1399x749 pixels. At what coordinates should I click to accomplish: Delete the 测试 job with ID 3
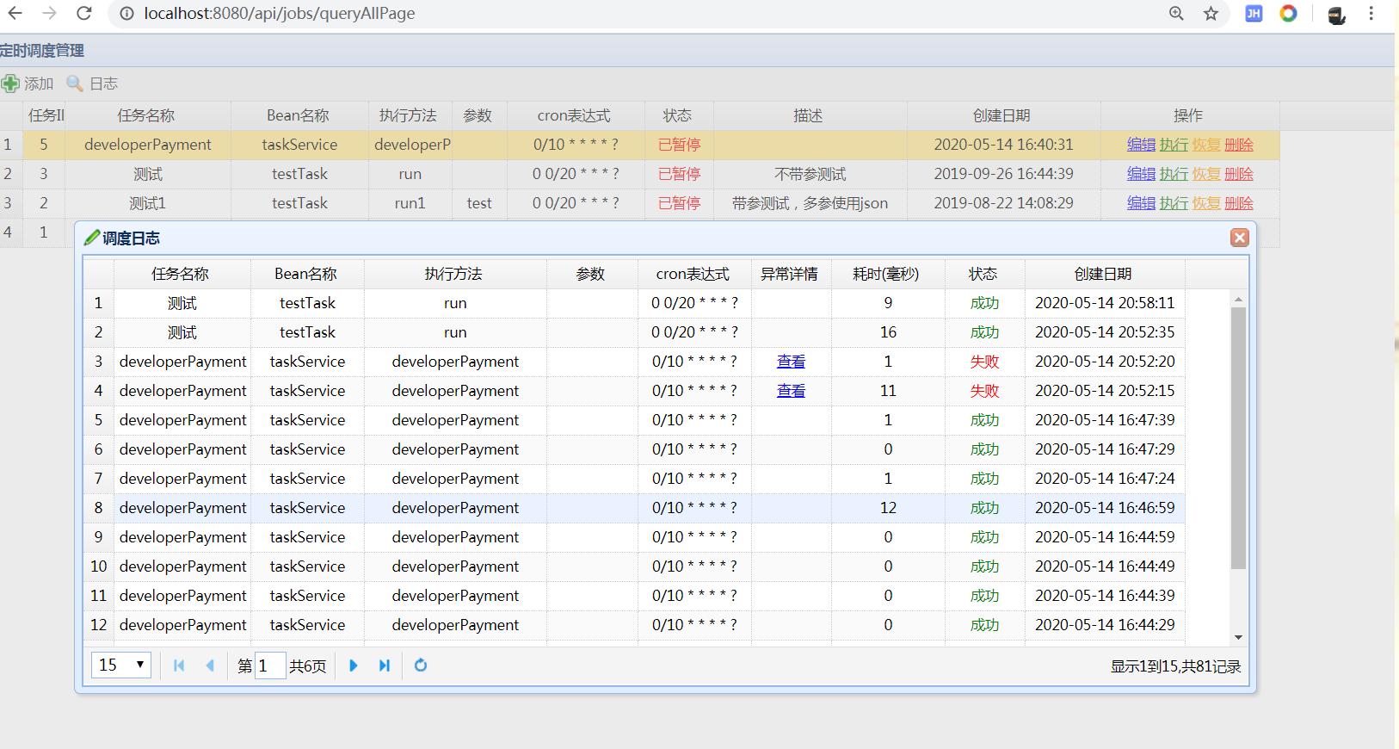1239,174
